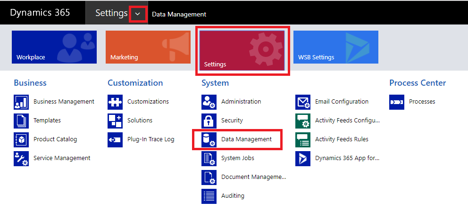Viewport: 468px width, 210px height.
Task: Open the Plug-In Trace Log icon
Action: [x=115, y=139]
